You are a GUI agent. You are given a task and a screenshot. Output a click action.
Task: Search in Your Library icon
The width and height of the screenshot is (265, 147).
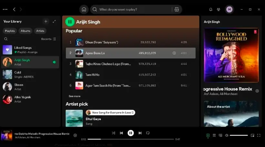(6, 39)
